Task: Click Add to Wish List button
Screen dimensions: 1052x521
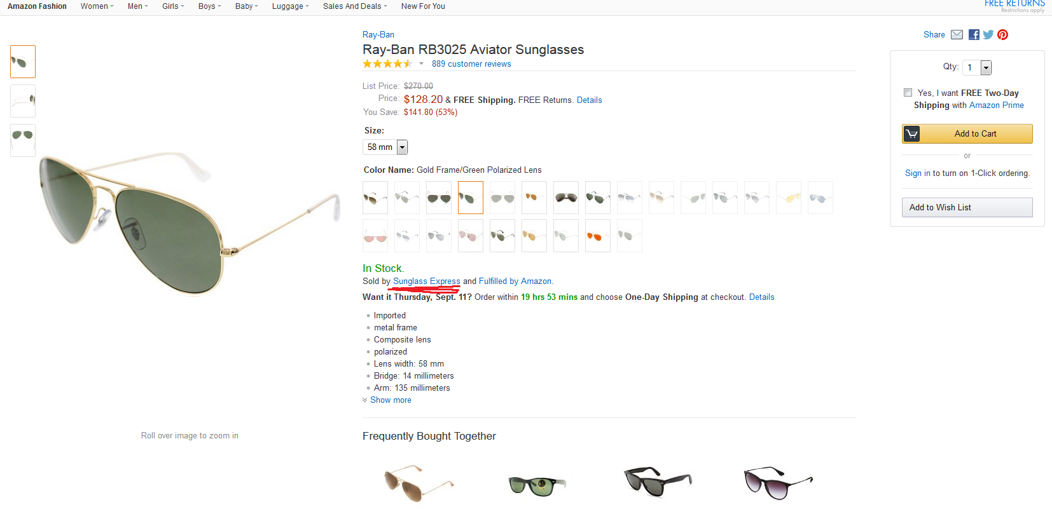Action: click(967, 207)
